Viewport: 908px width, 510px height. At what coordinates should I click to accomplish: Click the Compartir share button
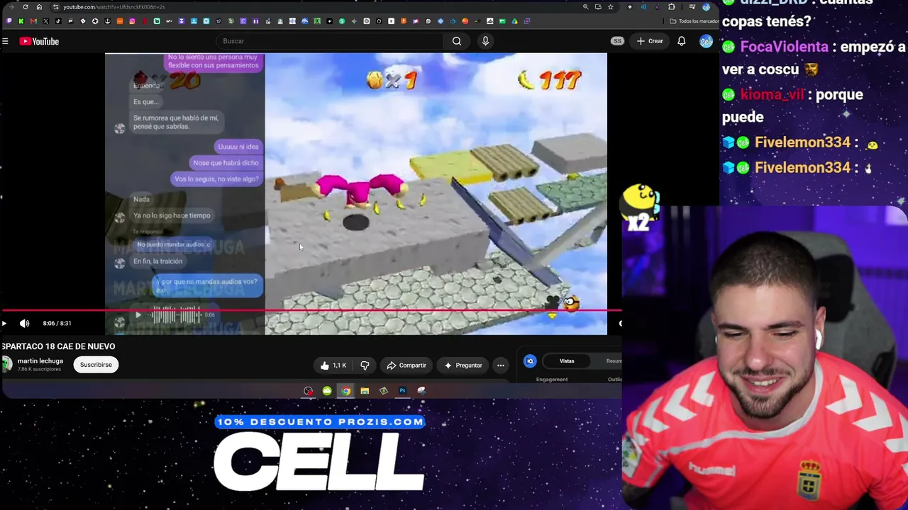(406, 365)
